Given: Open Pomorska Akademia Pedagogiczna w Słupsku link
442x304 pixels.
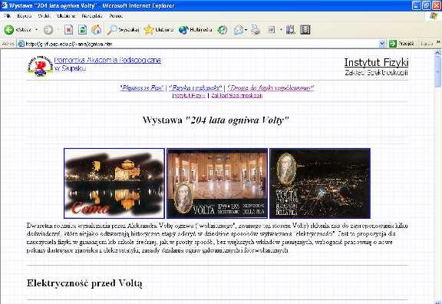Looking at the screenshot, I should tap(107, 64).
